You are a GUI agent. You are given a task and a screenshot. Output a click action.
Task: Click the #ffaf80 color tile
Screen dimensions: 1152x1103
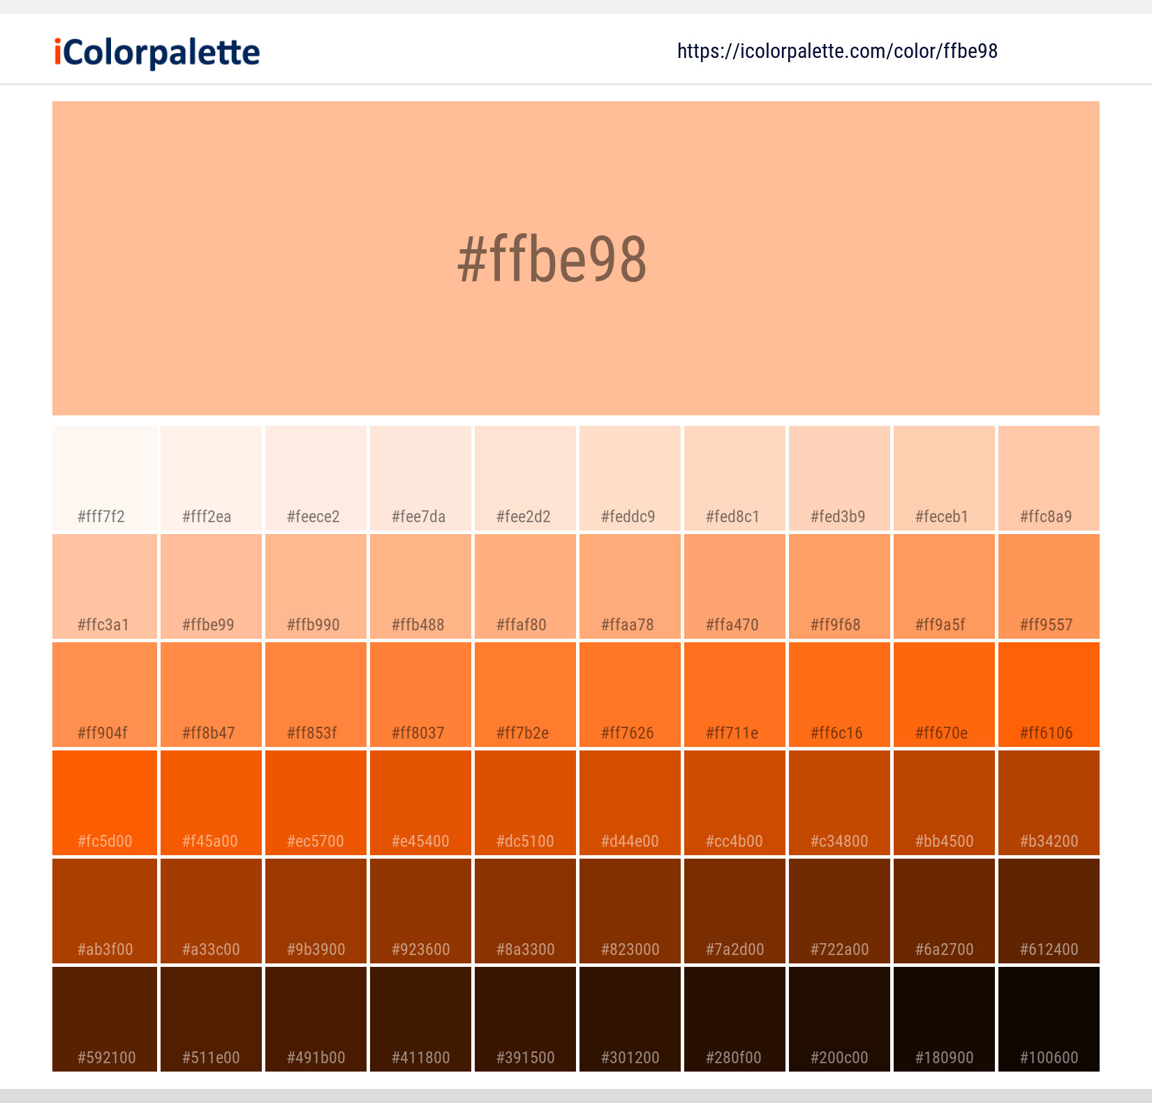tap(525, 586)
